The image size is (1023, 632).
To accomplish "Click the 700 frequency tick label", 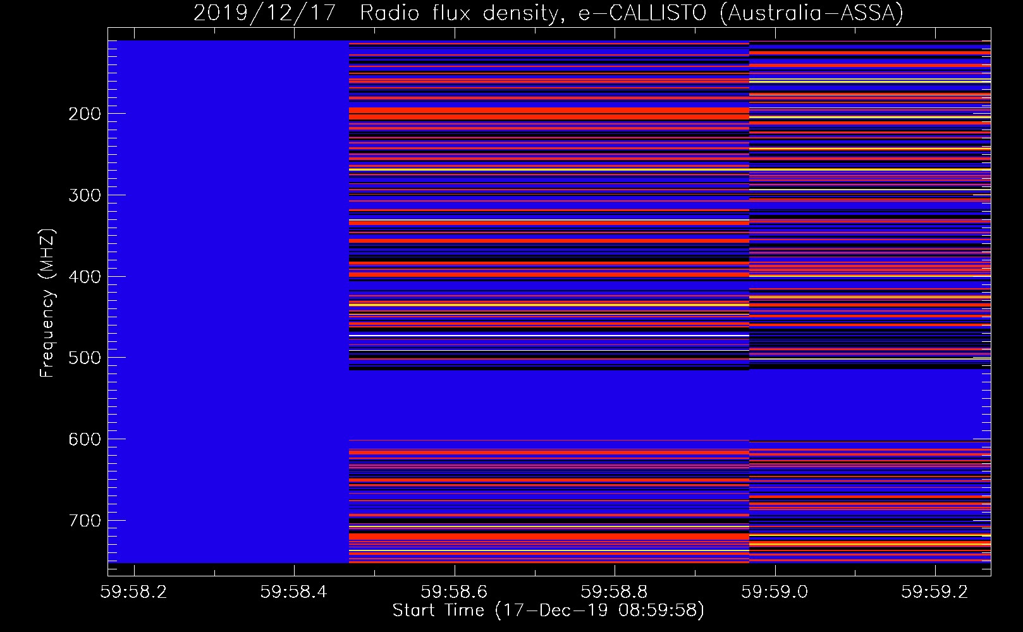I will click(x=85, y=521).
